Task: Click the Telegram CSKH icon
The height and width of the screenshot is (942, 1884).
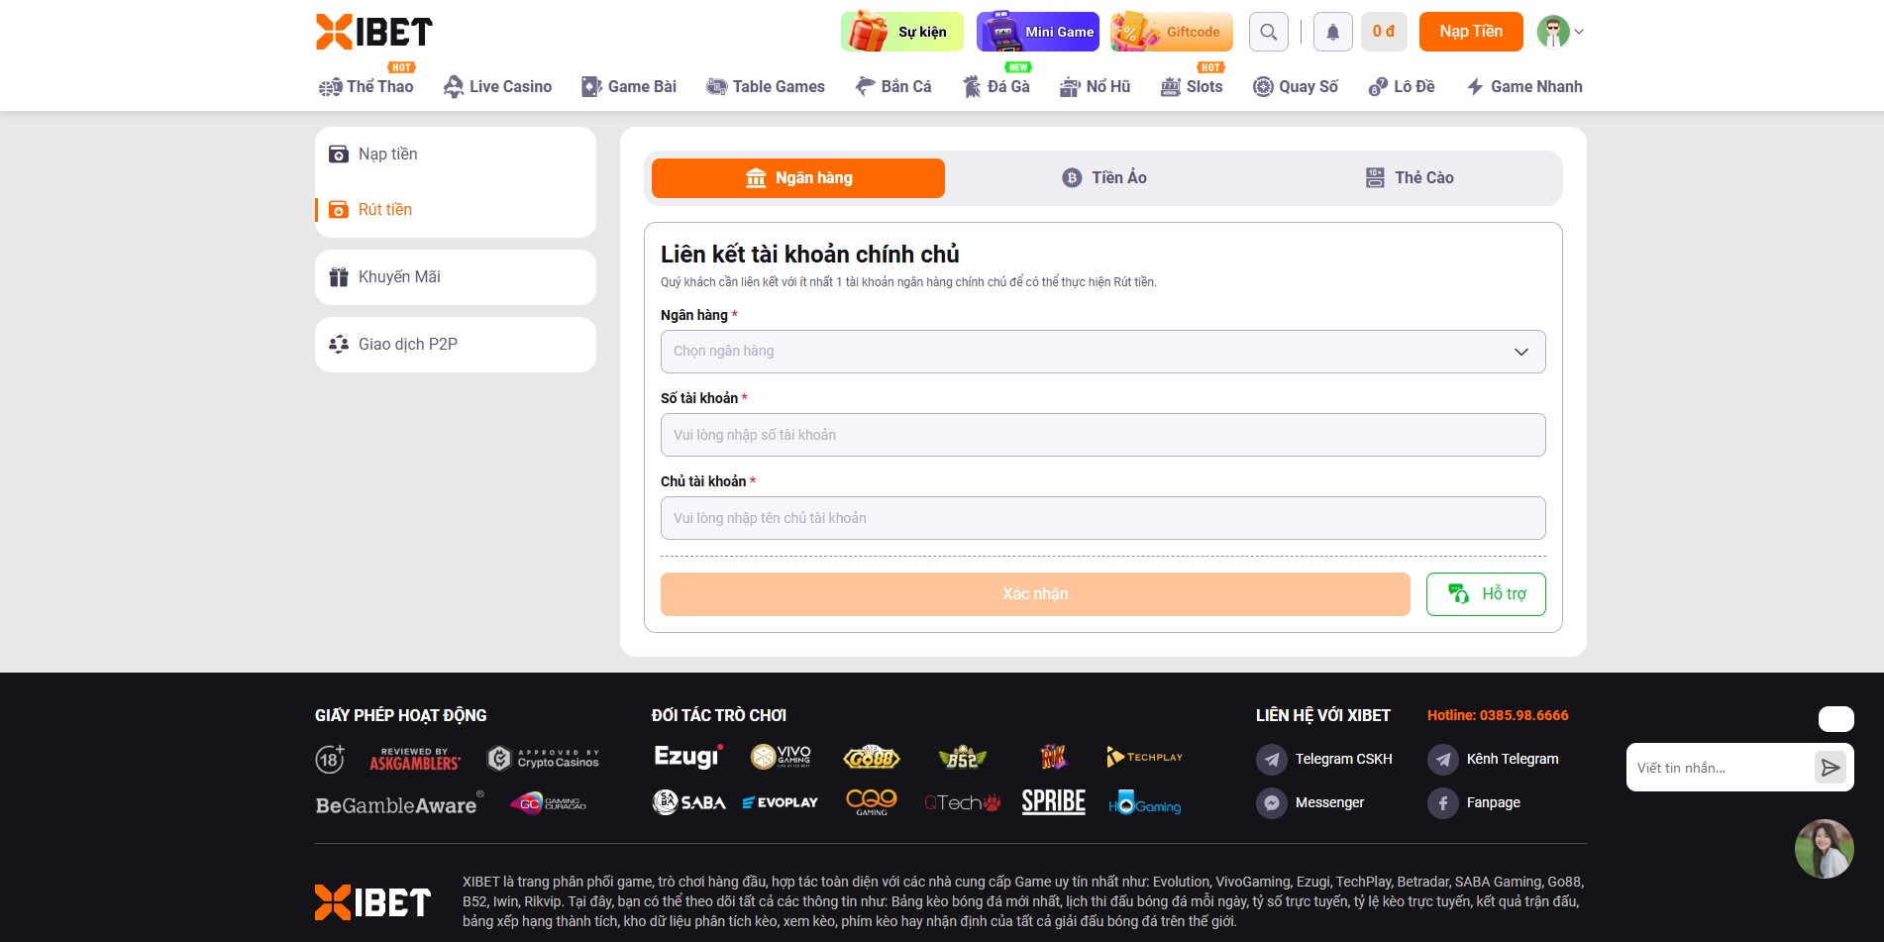Action: [1272, 760]
